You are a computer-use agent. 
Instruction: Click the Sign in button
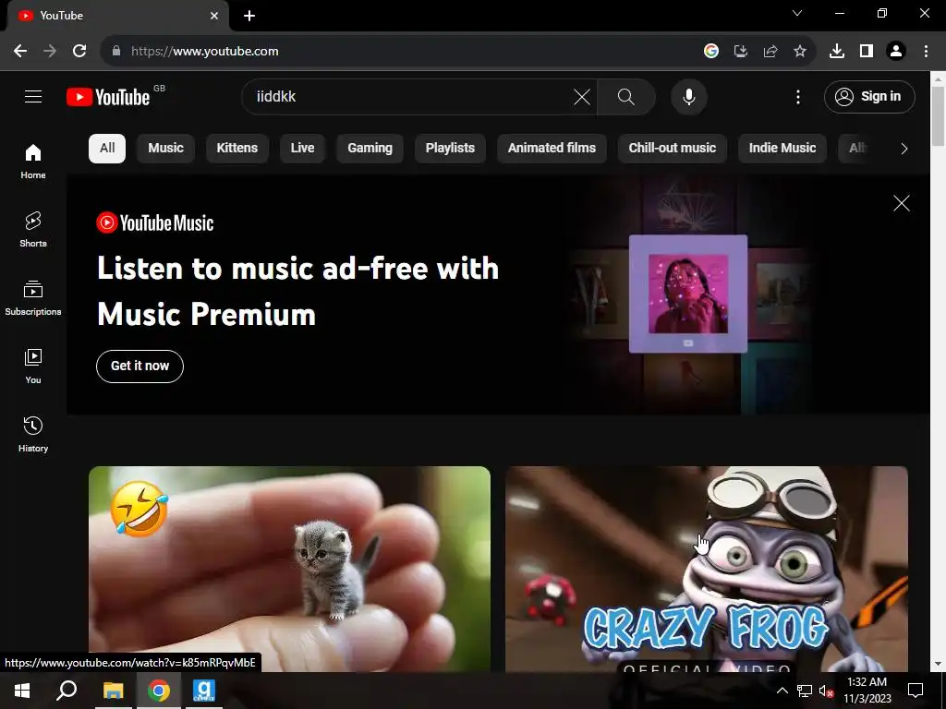868,96
